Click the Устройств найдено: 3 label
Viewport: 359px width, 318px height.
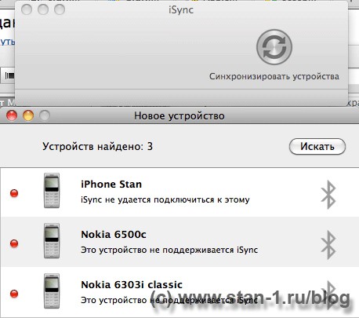click(97, 146)
